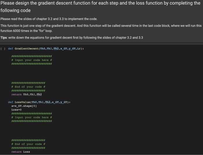Click the first '# End of your code #' comment

(x=28, y=87)
